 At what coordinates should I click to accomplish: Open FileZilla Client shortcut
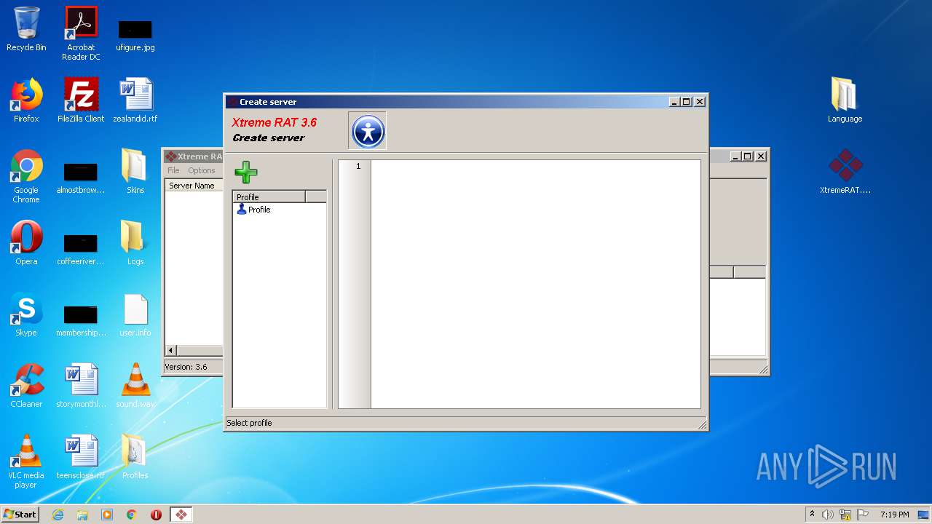click(81, 100)
